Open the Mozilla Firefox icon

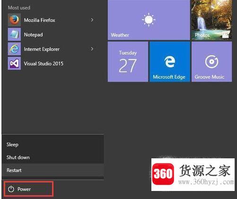14,20
